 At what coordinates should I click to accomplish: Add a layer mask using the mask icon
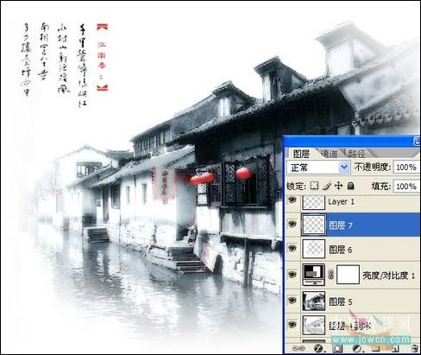(337, 348)
